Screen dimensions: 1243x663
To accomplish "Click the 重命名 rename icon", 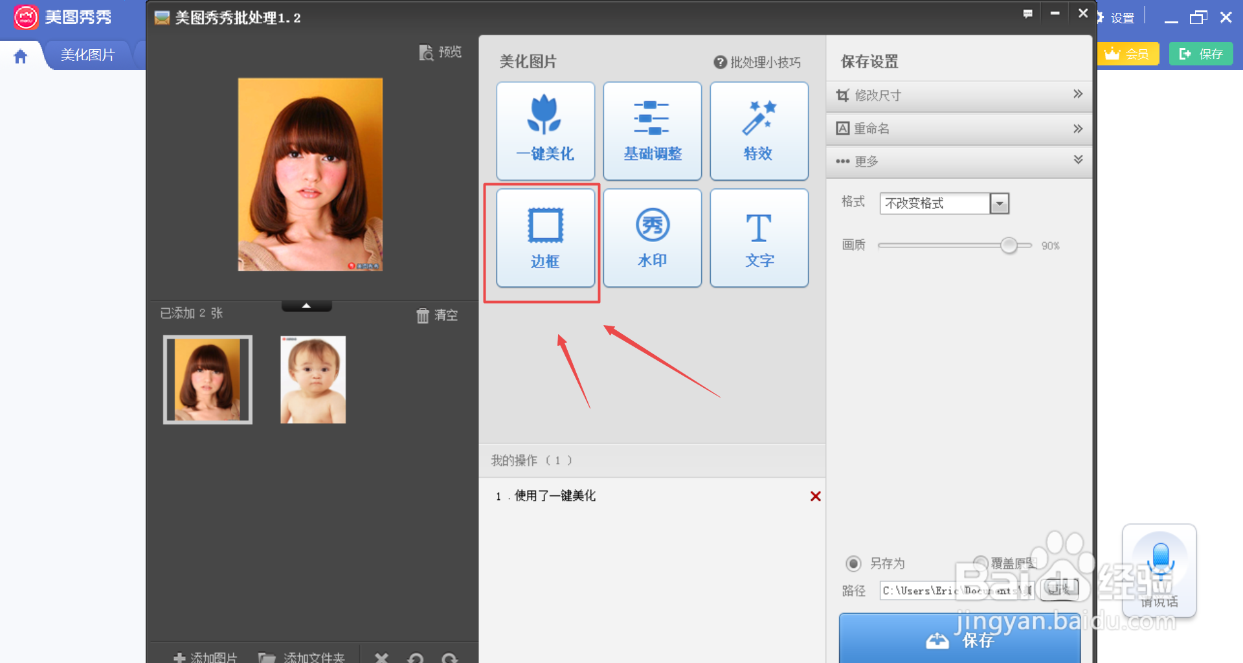I will [x=842, y=128].
